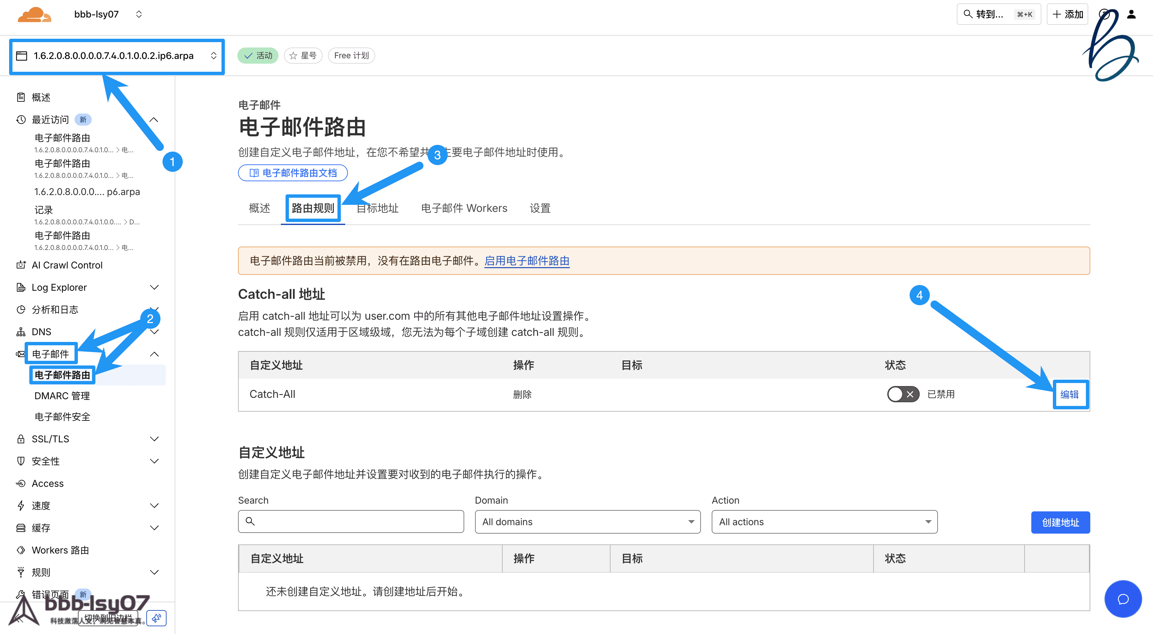Click the DNS network icon
Screen dimensions: 1153x634
21,332
